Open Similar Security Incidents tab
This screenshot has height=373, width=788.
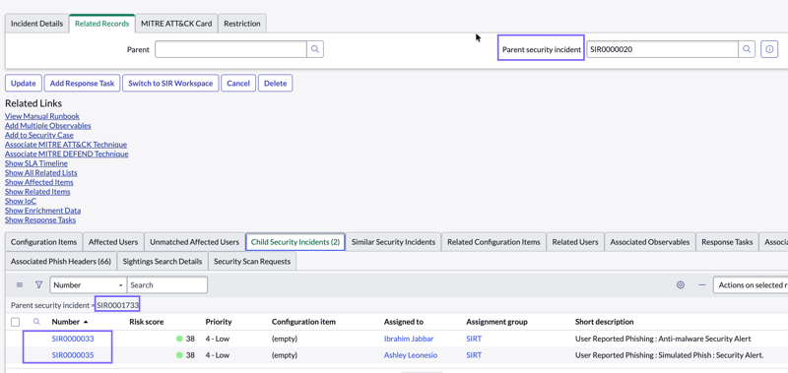(393, 242)
